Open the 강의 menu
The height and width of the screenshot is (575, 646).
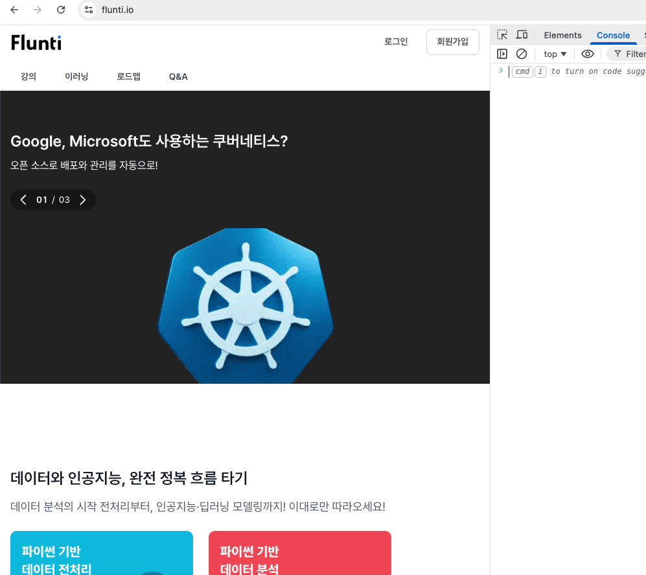[29, 76]
